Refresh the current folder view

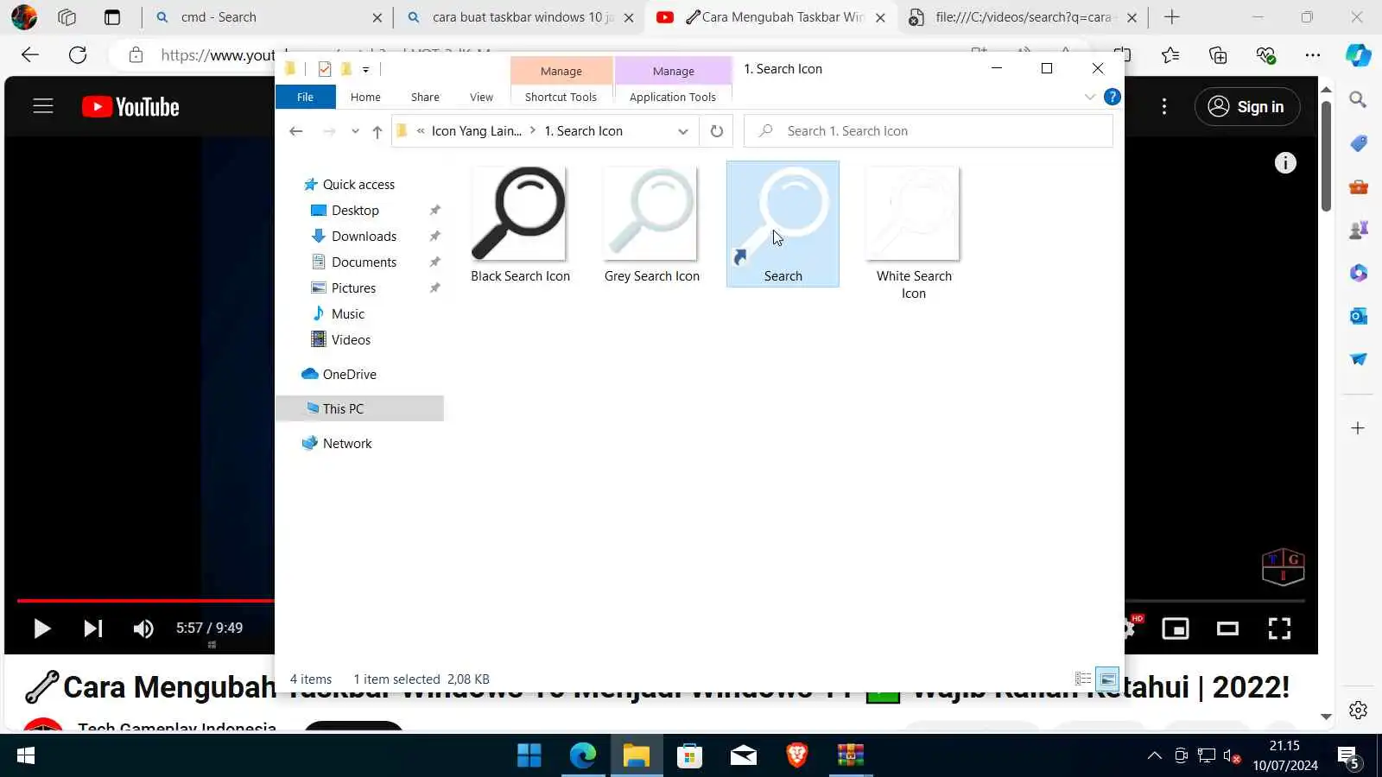click(716, 131)
